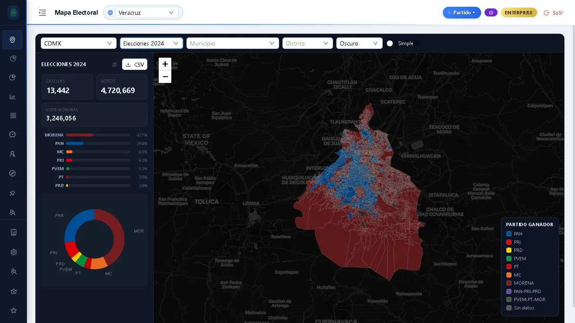This screenshot has height=323, width=575.
Task: Open the compass sidebar icon
Action: [x=12, y=173]
